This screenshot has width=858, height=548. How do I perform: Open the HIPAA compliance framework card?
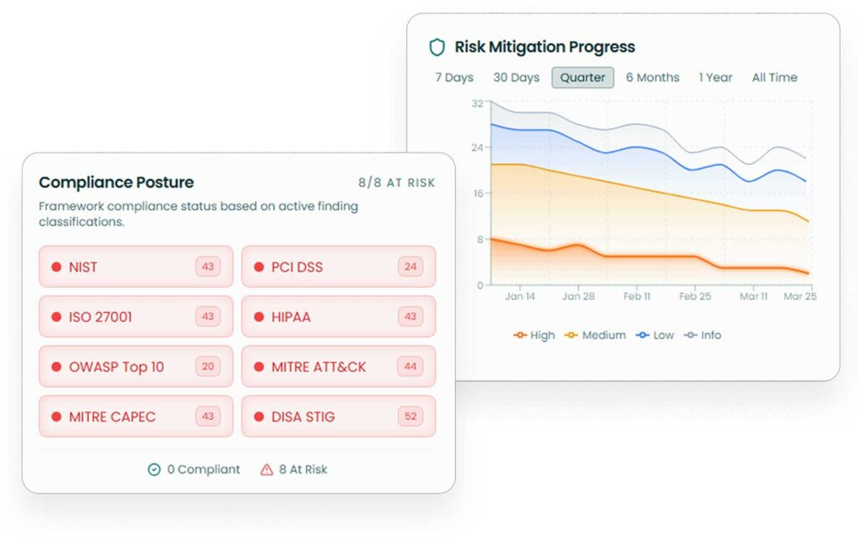[339, 317]
